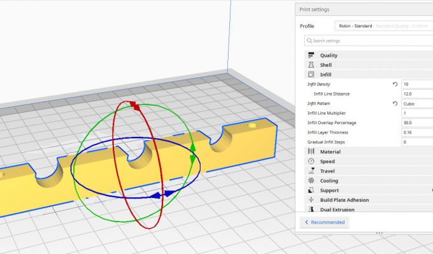The height and width of the screenshot is (254, 433).
Task: Click the Infill Density label
Action: (x=318, y=84)
